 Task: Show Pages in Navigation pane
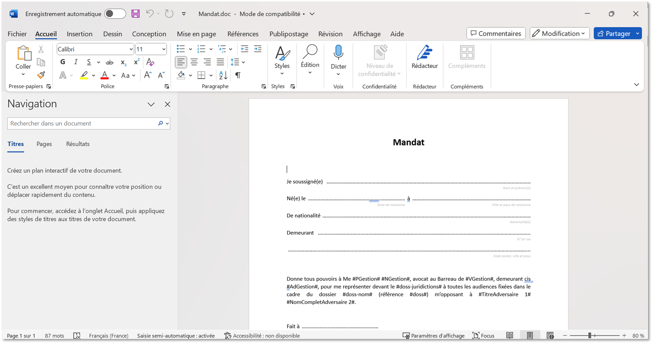coord(44,144)
